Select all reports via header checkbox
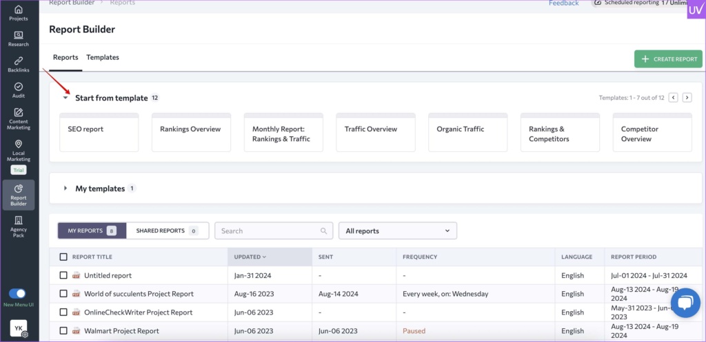 [x=63, y=257]
